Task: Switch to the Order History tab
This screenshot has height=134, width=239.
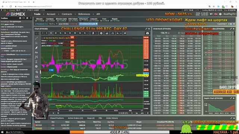Action: [x=112, y=118]
